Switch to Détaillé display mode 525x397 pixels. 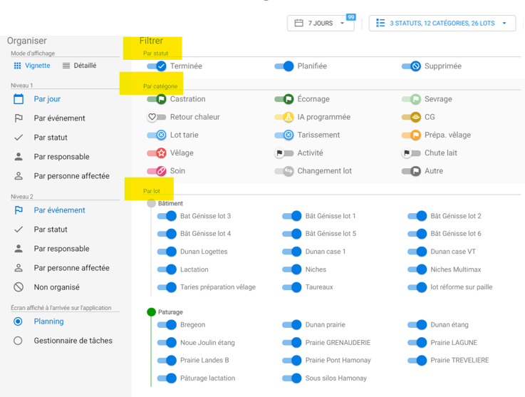pos(79,66)
